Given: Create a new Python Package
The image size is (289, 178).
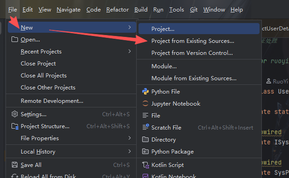Looking at the screenshot, I should (199, 151).
